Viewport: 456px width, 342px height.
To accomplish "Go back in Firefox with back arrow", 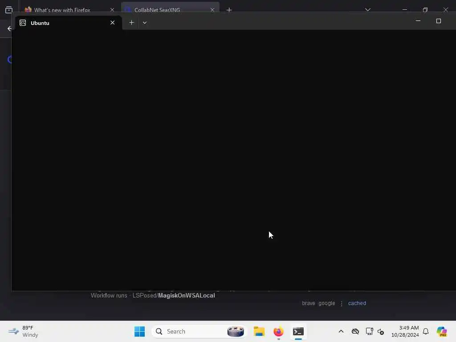I will click(9, 28).
